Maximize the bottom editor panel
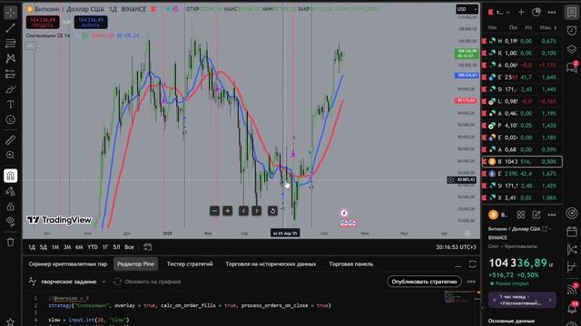The width and height of the screenshot is (581, 326). pos(472,264)
